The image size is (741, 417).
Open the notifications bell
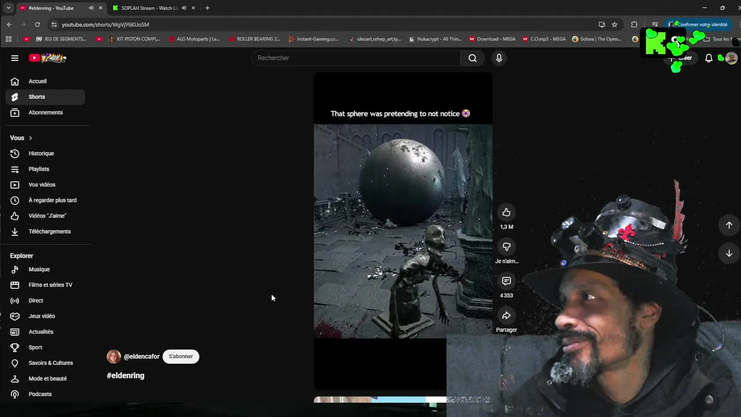[709, 58]
